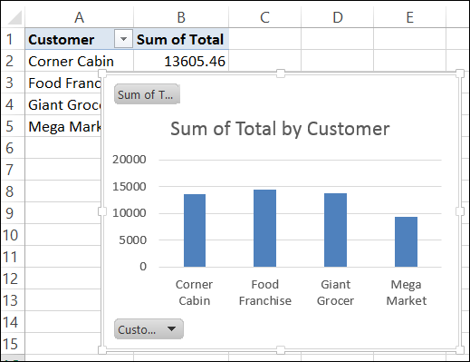Click column D header
This screenshot has height=362, width=470.
point(337,17)
